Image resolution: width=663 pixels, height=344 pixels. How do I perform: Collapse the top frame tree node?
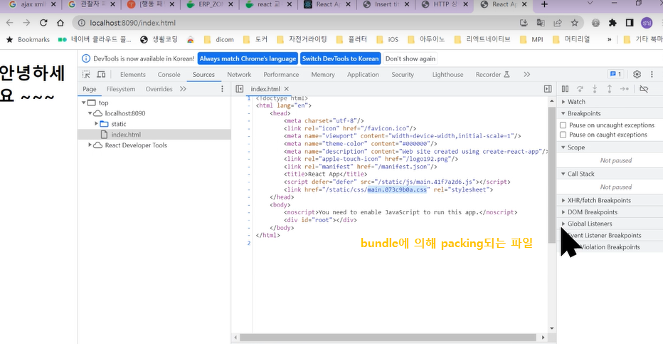tap(84, 103)
